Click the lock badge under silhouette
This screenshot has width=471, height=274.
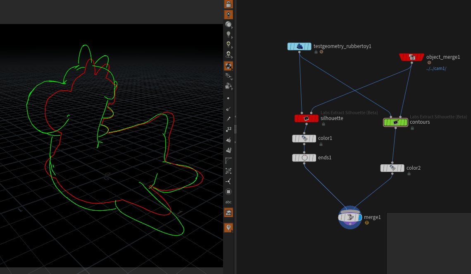[x=324, y=124]
